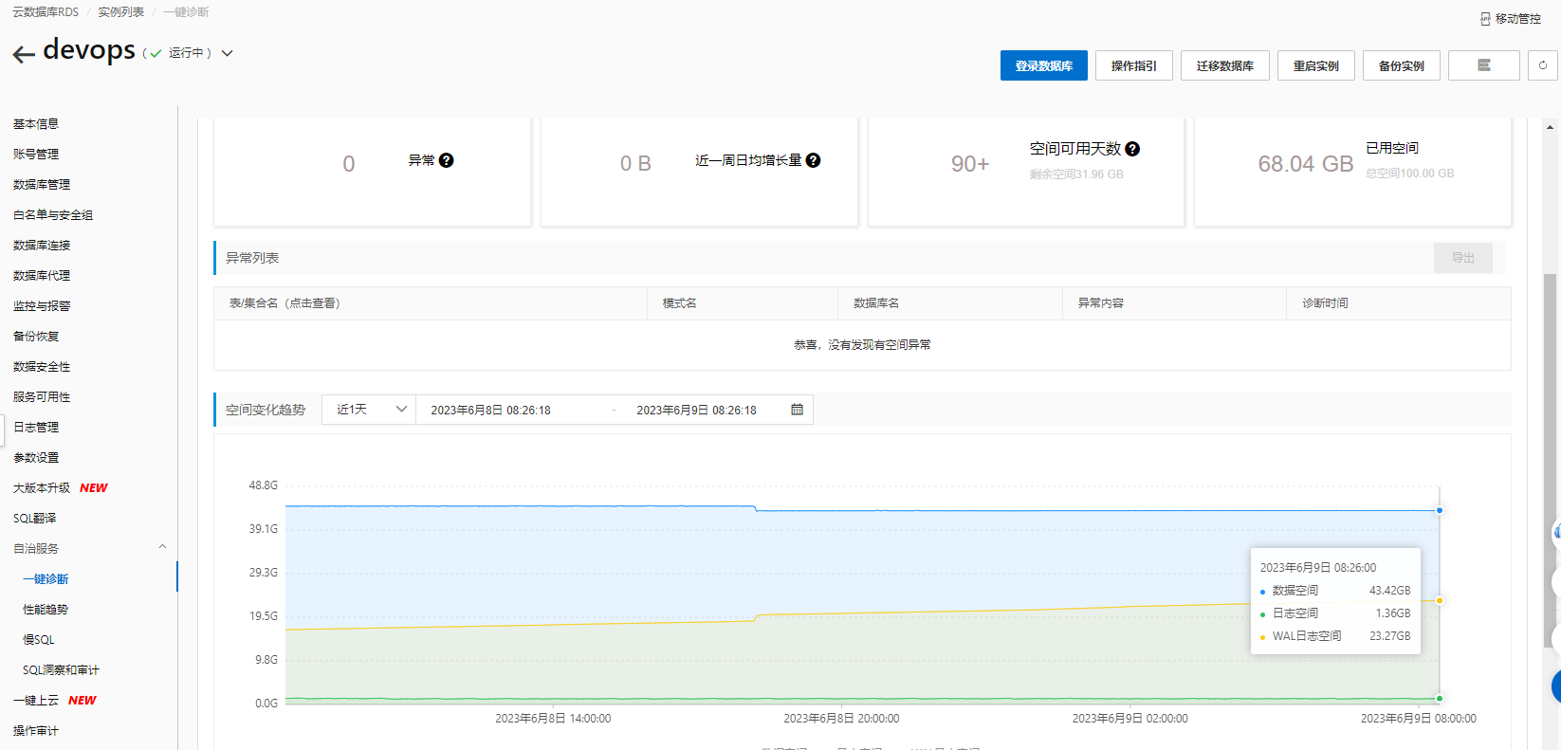Click the green 日志空间 data point on chart

1440,699
